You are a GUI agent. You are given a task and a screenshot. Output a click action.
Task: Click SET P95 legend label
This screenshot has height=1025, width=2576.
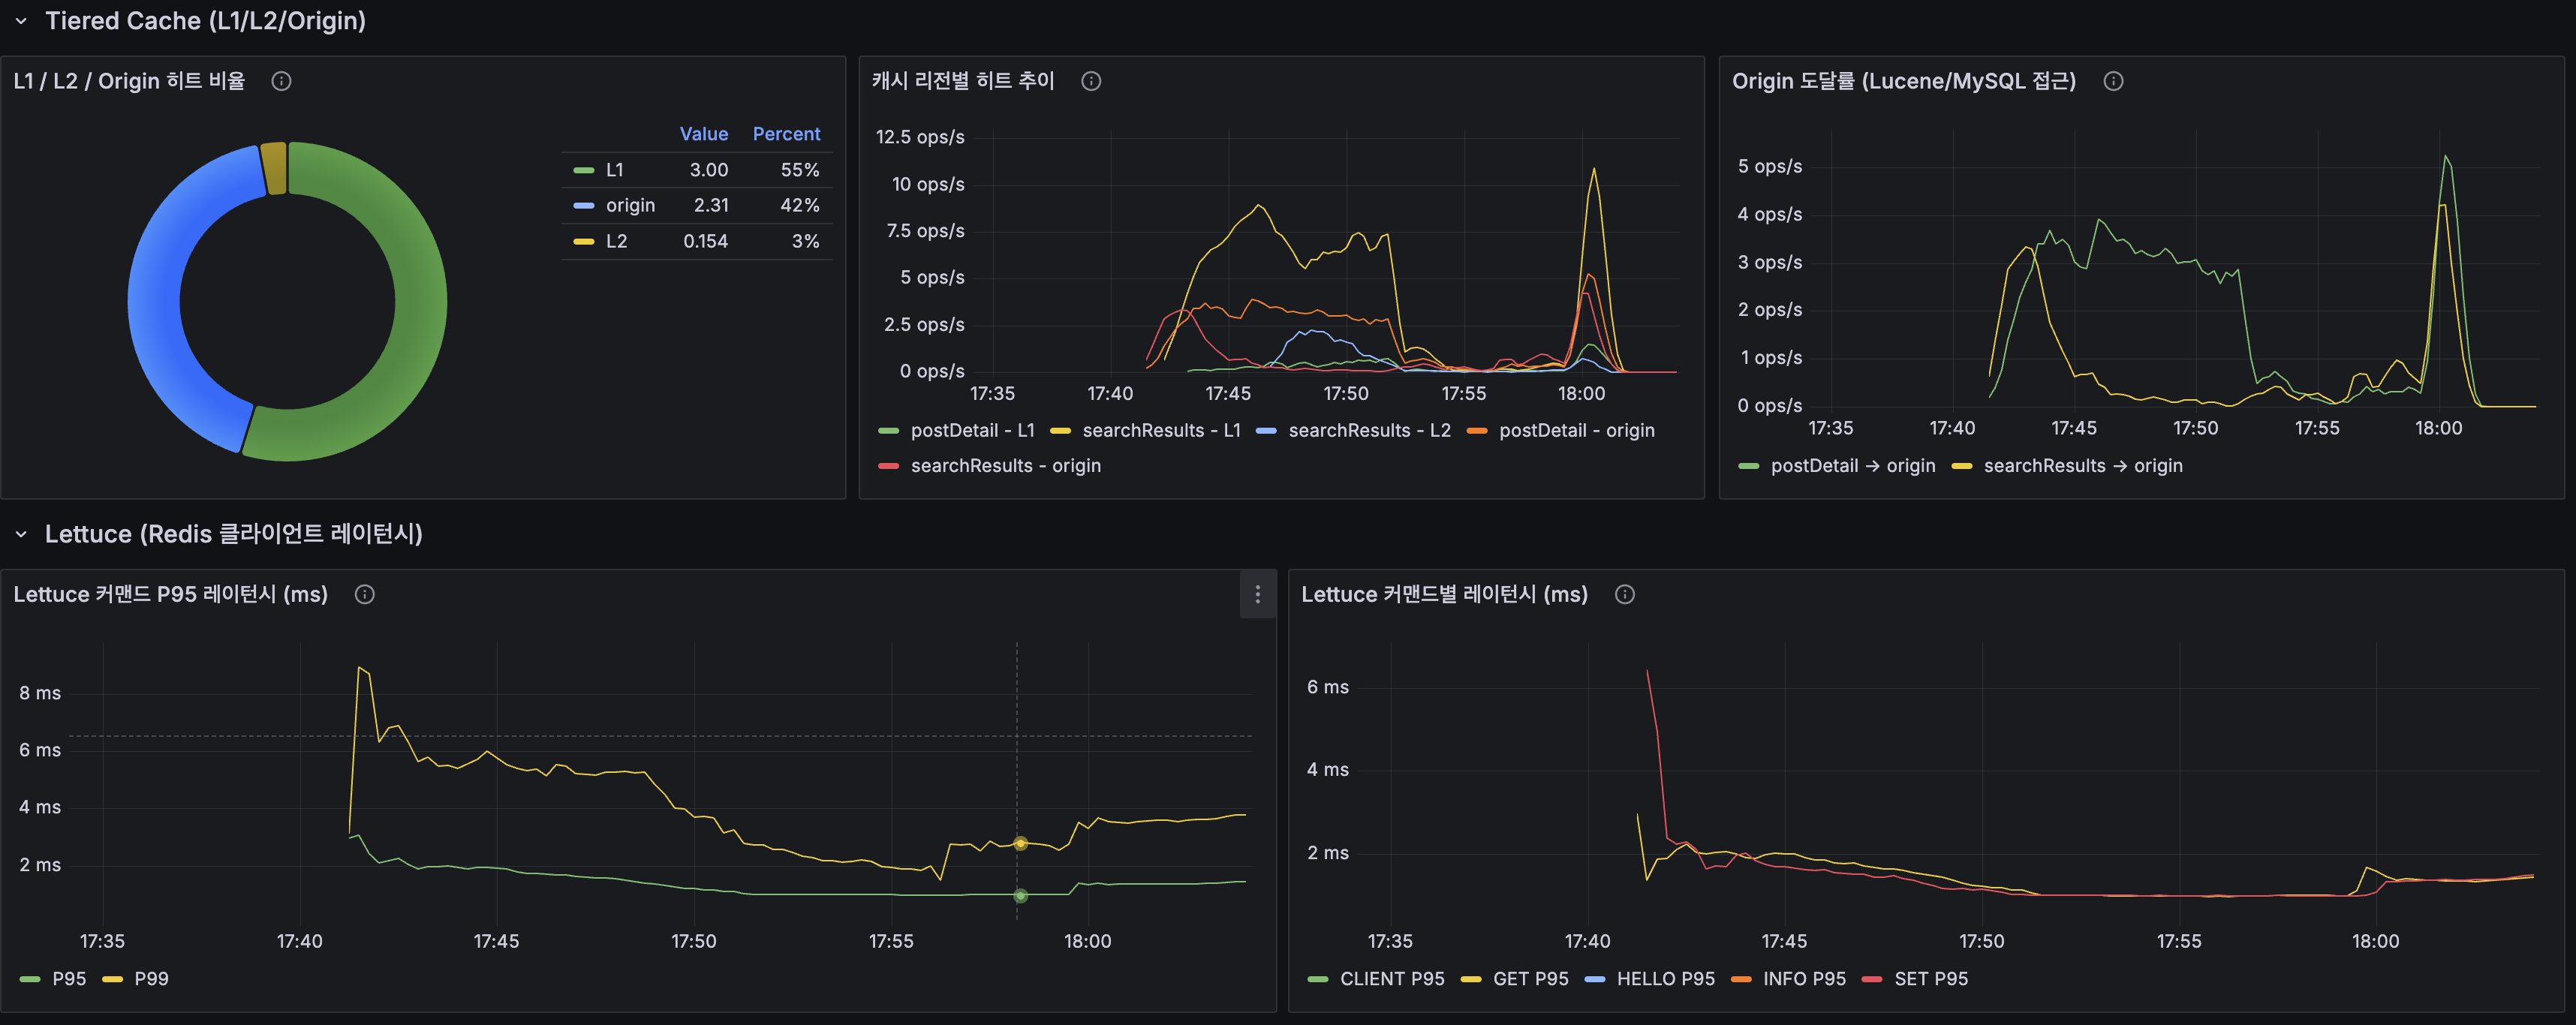pos(1930,978)
